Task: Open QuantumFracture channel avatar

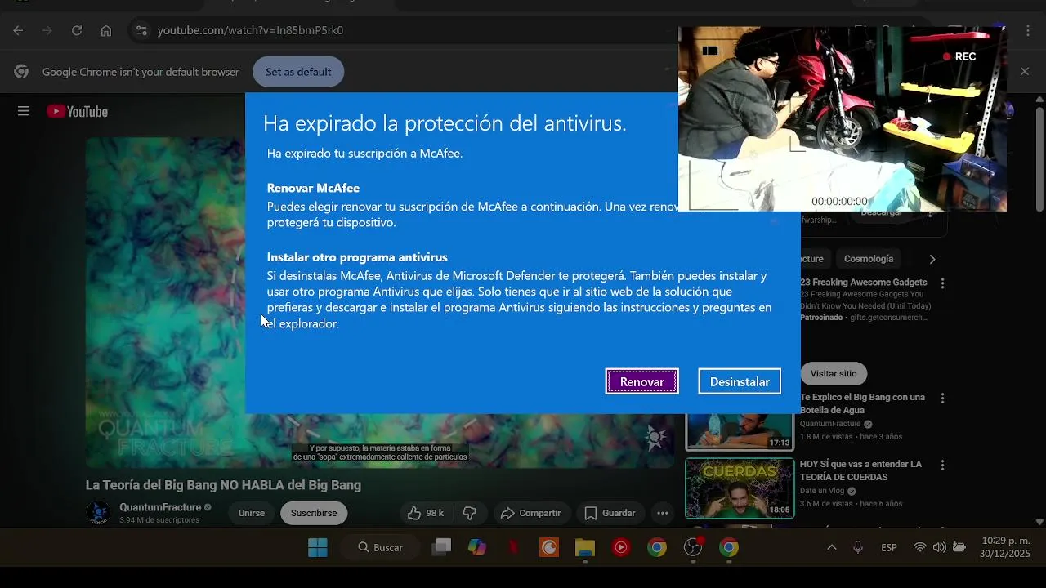Action: pyautogui.click(x=99, y=513)
